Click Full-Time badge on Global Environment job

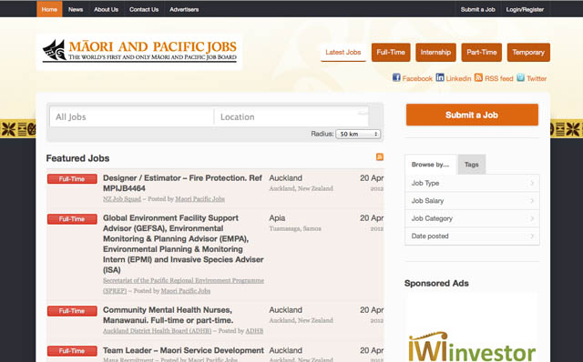pyautogui.click(x=72, y=219)
